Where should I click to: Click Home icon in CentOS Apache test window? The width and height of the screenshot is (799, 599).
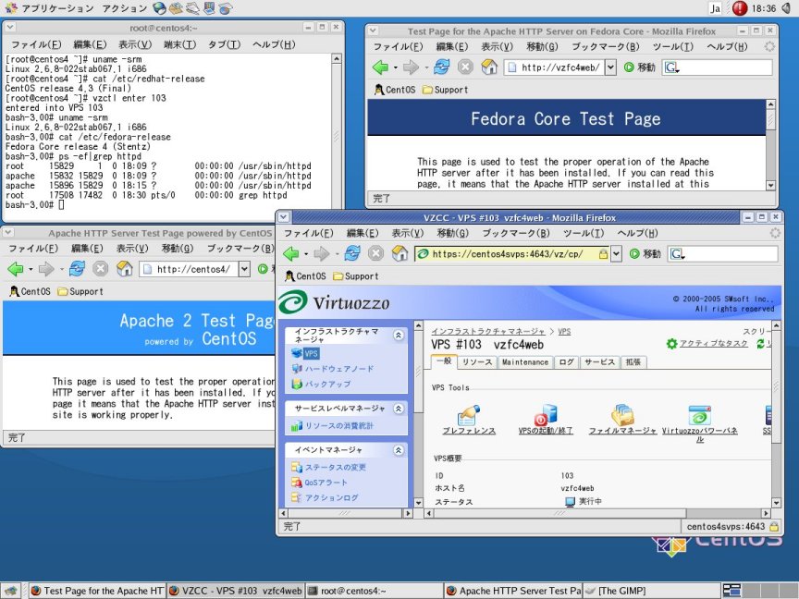pos(124,269)
